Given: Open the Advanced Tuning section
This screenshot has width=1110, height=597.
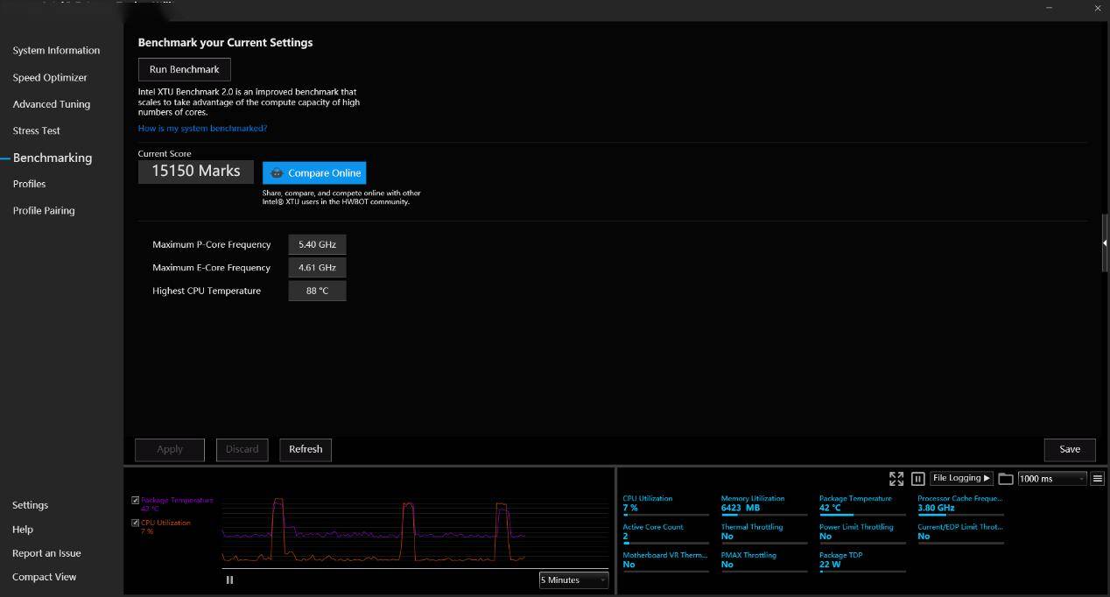Looking at the screenshot, I should (x=52, y=104).
